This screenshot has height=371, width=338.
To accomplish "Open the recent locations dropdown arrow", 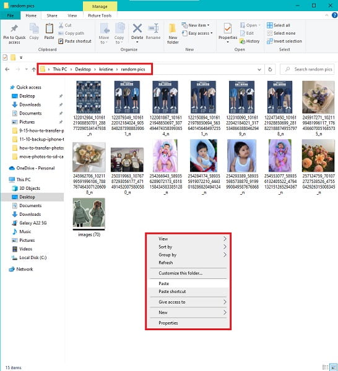I will pos(26,69).
